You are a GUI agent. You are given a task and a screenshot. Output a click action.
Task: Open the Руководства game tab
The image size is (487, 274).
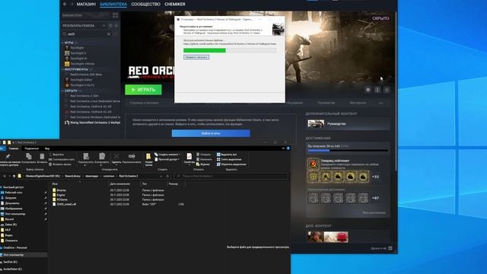click(x=326, y=103)
